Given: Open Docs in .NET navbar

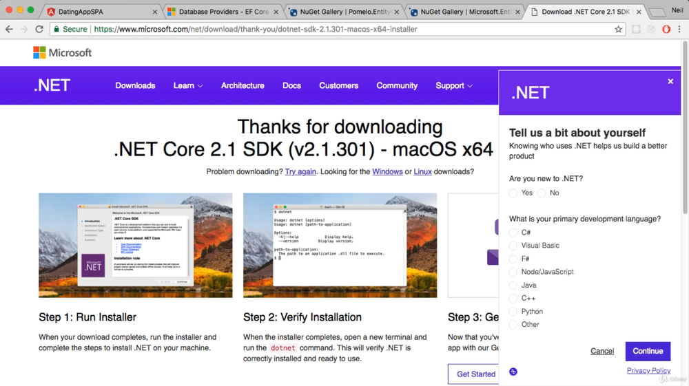Looking at the screenshot, I should 291,85.
